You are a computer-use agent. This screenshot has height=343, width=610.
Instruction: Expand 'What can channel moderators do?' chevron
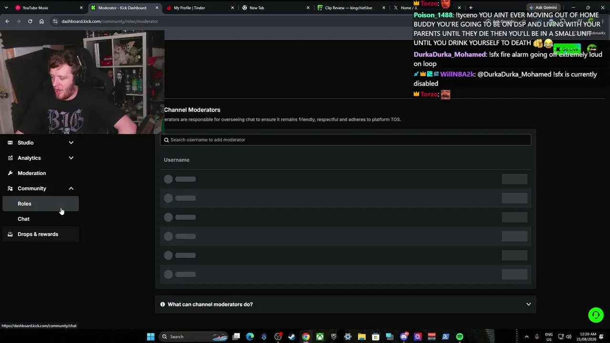point(529,304)
